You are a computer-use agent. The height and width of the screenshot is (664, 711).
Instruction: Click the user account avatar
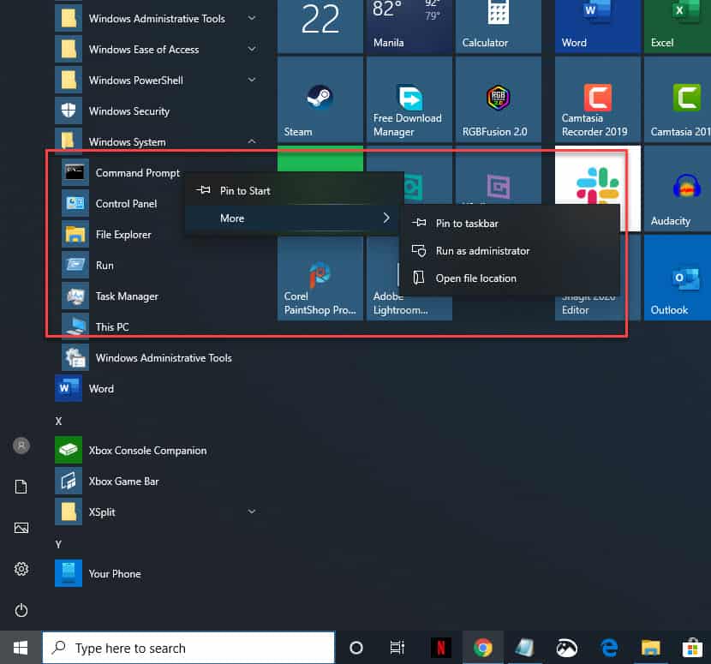(x=21, y=446)
